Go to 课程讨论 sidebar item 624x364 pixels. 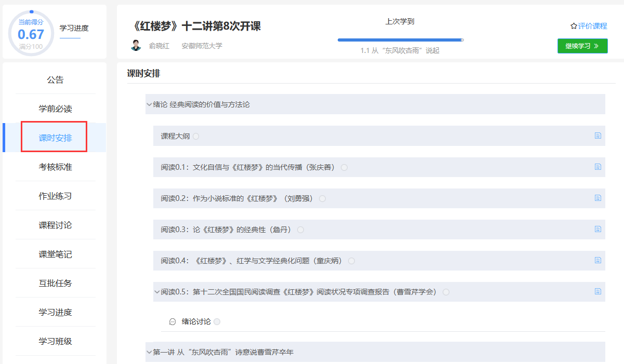55,225
